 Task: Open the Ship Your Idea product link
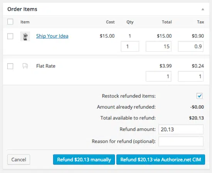(x=52, y=36)
